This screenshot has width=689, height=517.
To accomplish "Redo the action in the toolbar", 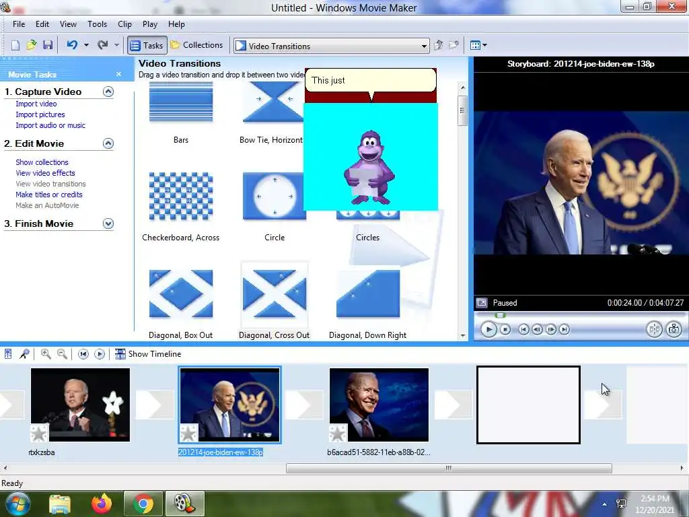I will [x=103, y=45].
